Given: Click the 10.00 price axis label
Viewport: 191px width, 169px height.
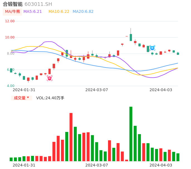Looking at the screenshot, I should tap(10, 37).
